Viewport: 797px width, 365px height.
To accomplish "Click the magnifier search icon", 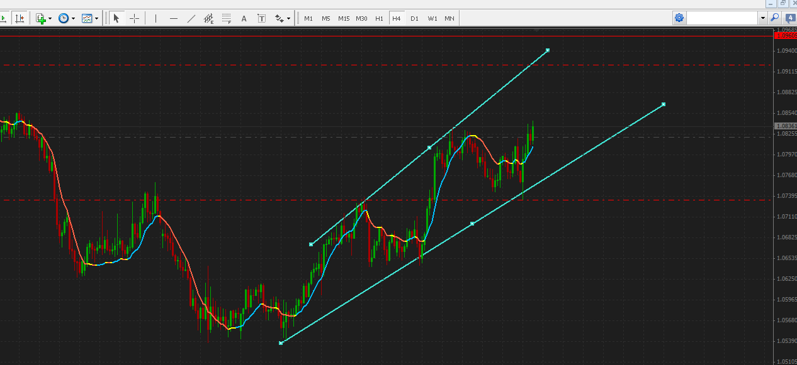I will (x=775, y=18).
